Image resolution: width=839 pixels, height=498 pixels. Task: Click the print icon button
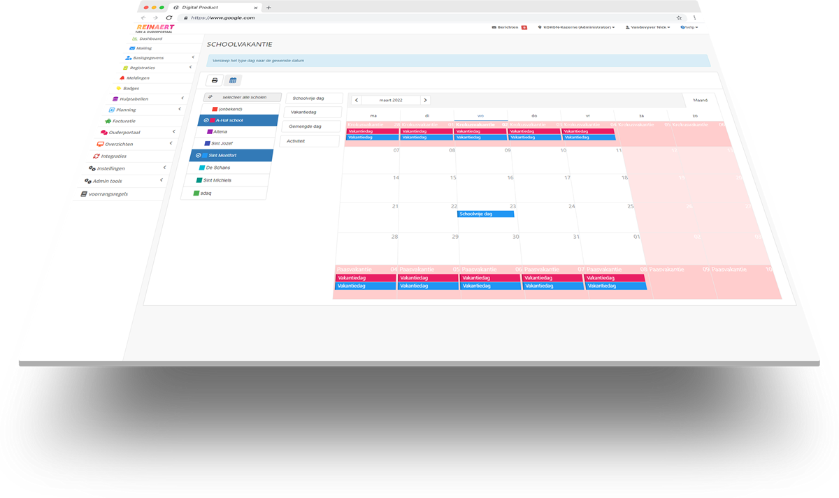(x=215, y=80)
